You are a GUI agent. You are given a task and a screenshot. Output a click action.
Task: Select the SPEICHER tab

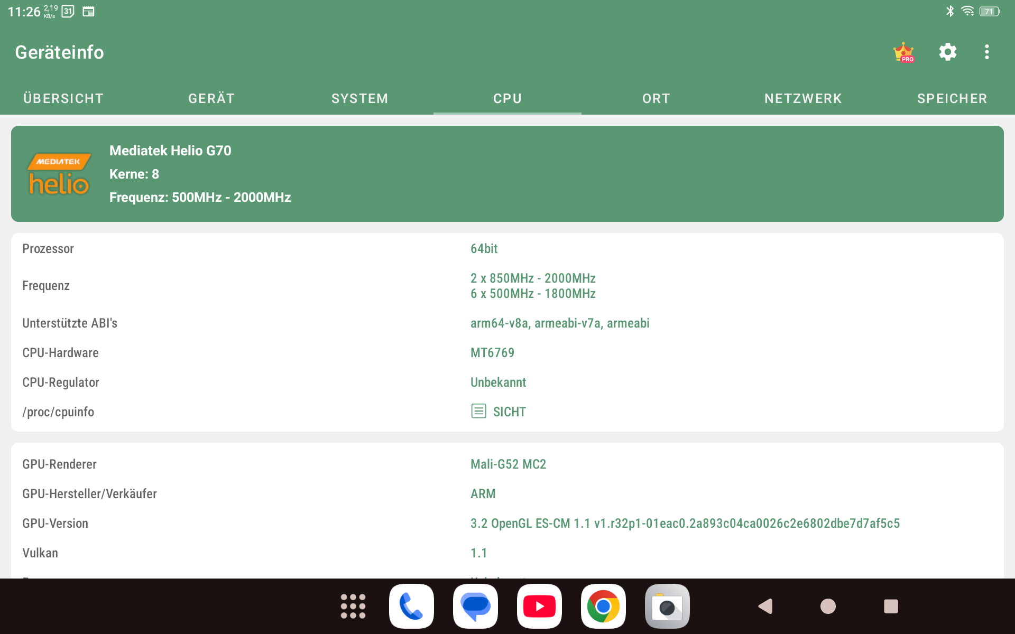(952, 99)
